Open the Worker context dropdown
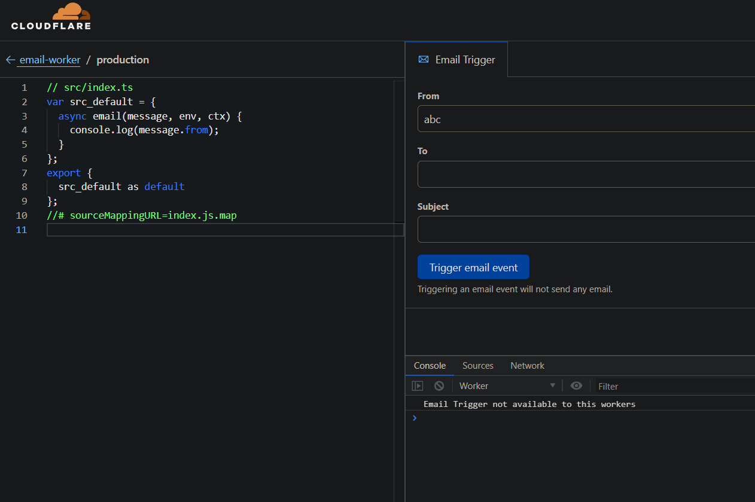Viewport: 755px width, 502px height. (x=507, y=386)
